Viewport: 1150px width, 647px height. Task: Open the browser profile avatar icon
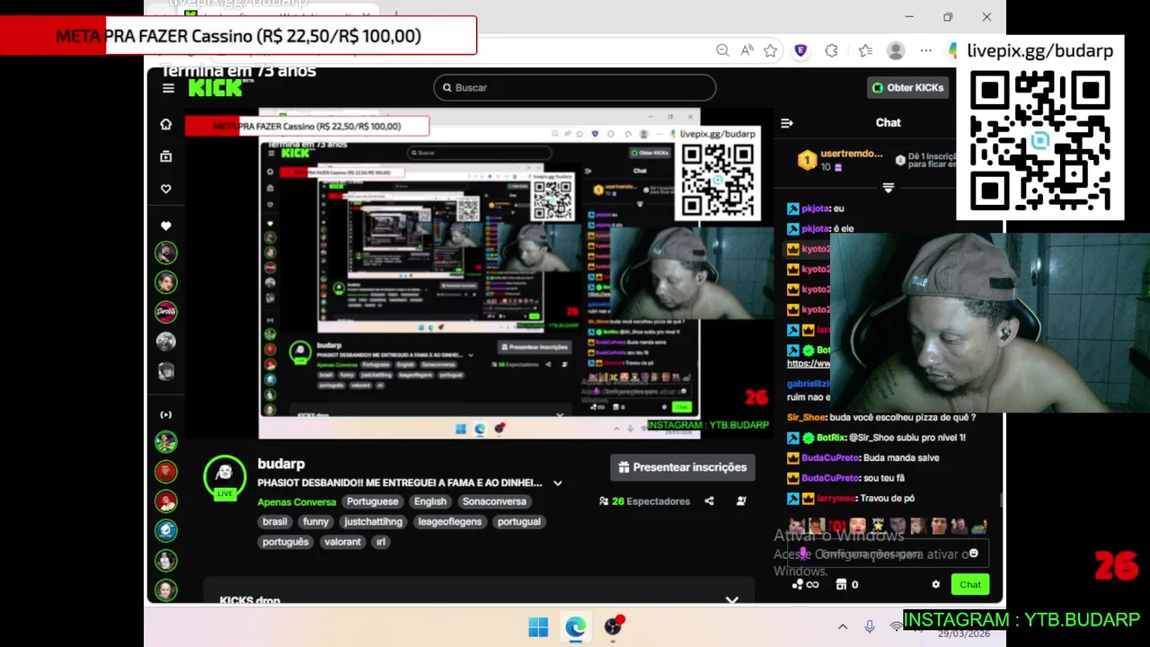(896, 50)
